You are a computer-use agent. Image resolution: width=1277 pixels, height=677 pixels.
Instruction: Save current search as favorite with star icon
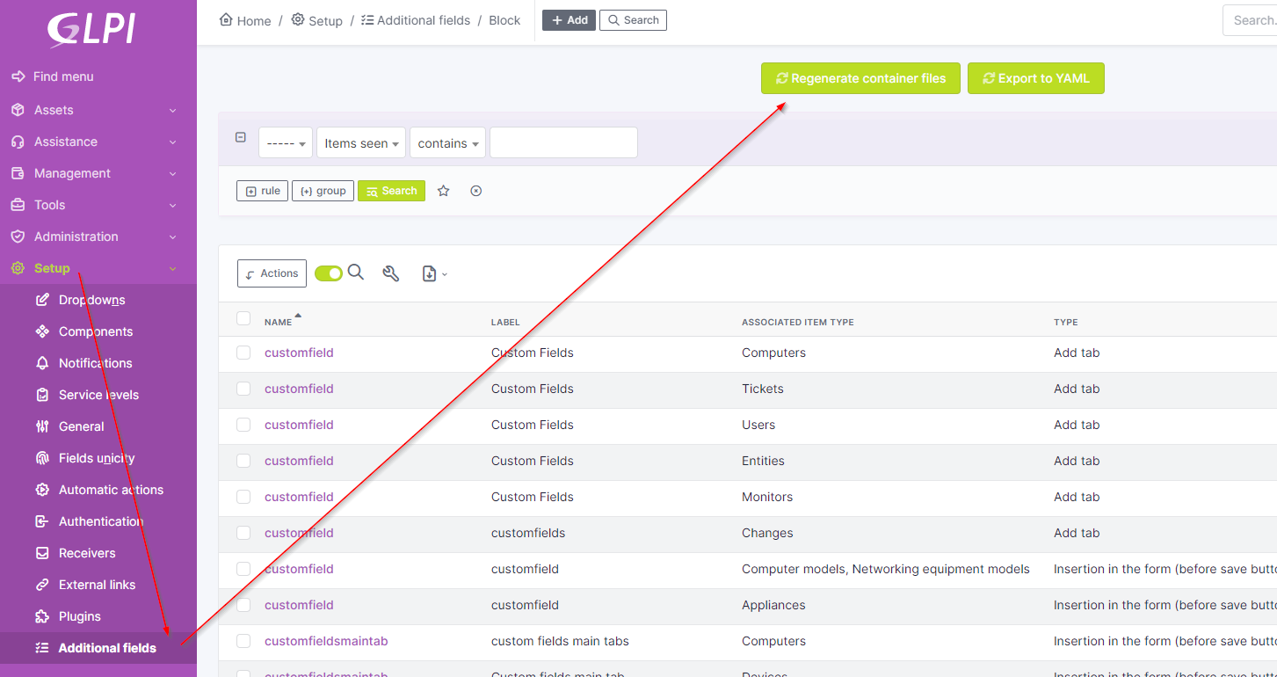pos(443,191)
